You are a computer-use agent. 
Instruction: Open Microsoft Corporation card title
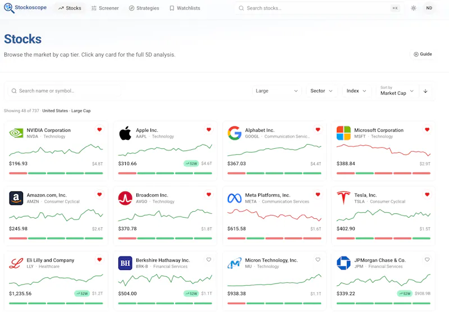coord(379,130)
